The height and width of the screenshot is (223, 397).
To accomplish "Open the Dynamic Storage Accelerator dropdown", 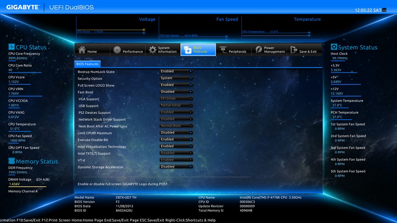I will point(176,166).
